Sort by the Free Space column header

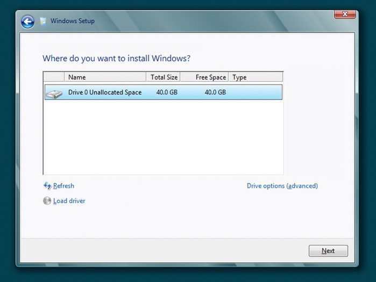(x=204, y=77)
